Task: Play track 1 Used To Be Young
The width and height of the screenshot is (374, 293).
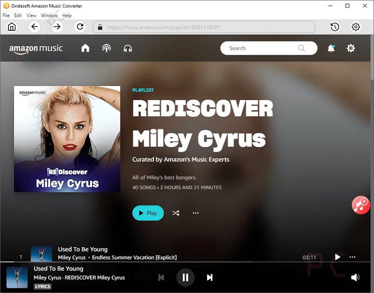Action: coord(337,257)
